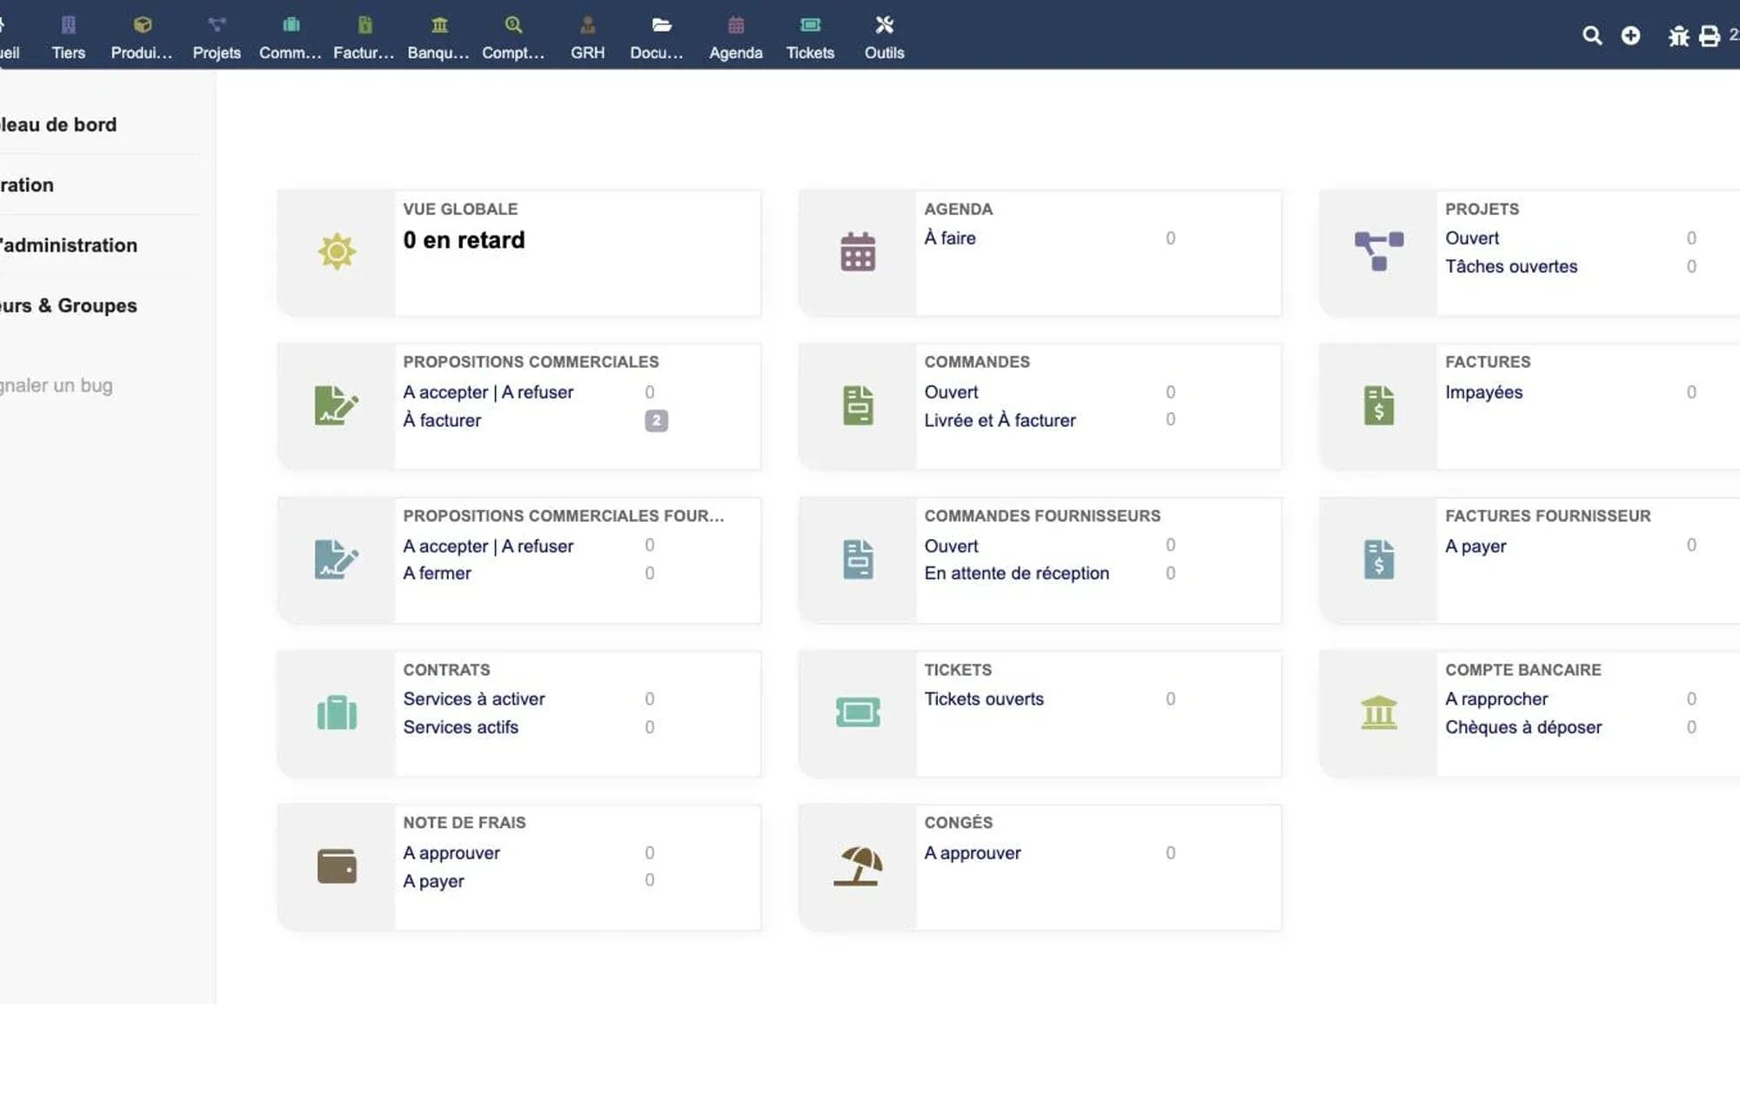The width and height of the screenshot is (1740, 1108).
Task: Open the Outils tools menu
Action: pyautogui.click(x=884, y=37)
